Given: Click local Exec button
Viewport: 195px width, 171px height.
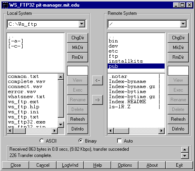Looking at the screenshot, I should (78, 90).
